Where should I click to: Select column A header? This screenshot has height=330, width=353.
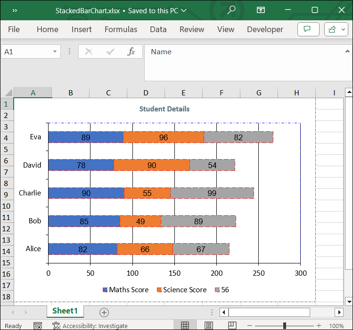pyautogui.click(x=33, y=93)
